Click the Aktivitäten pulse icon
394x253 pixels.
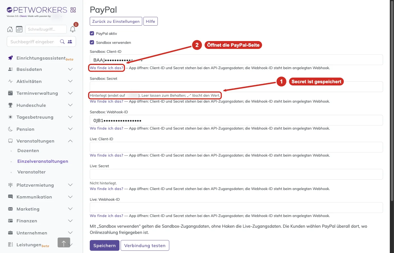pyautogui.click(x=10, y=81)
